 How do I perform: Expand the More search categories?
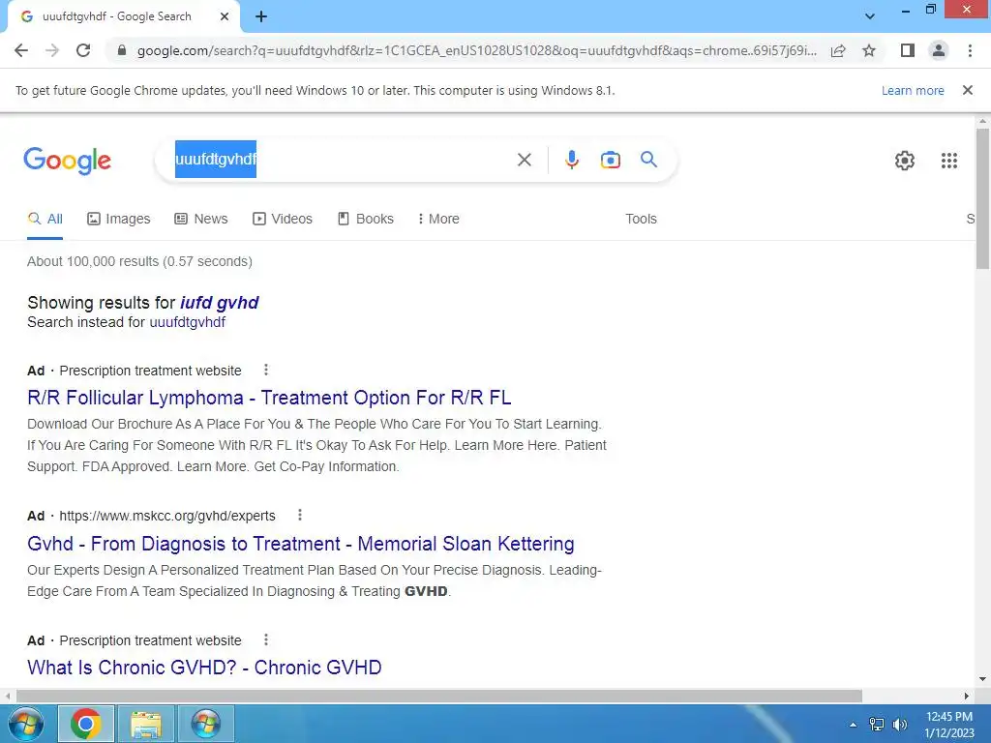point(438,220)
